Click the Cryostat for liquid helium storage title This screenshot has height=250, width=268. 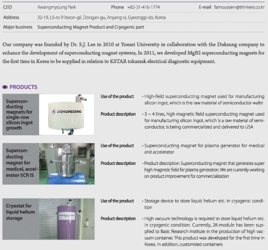point(20,212)
